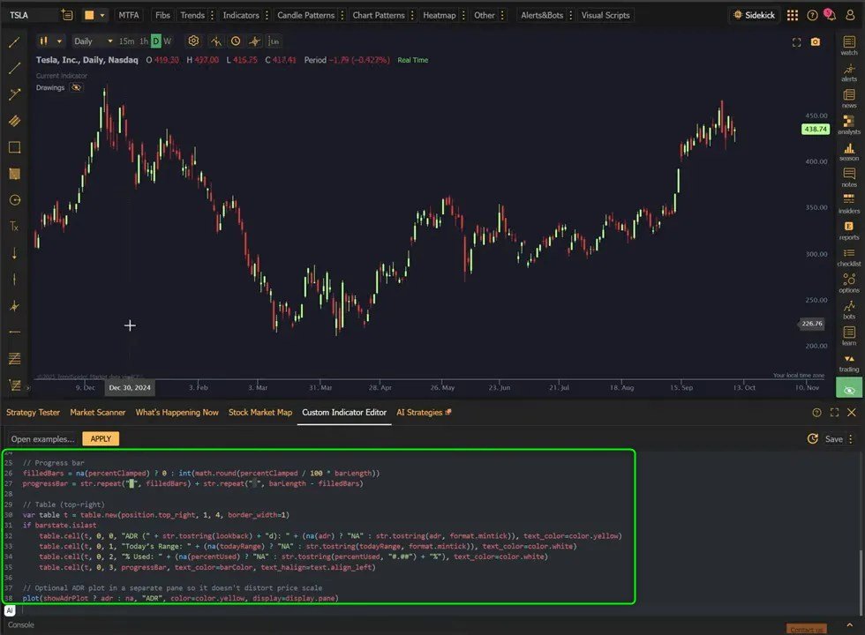The height and width of the screenshot is (635, 865).
Task: Select the text annotation tool
Action: (x=14, y=226)
